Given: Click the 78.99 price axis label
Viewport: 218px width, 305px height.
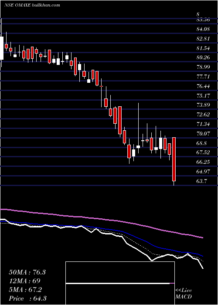Looking at the screenshot, I should [203, 67].
